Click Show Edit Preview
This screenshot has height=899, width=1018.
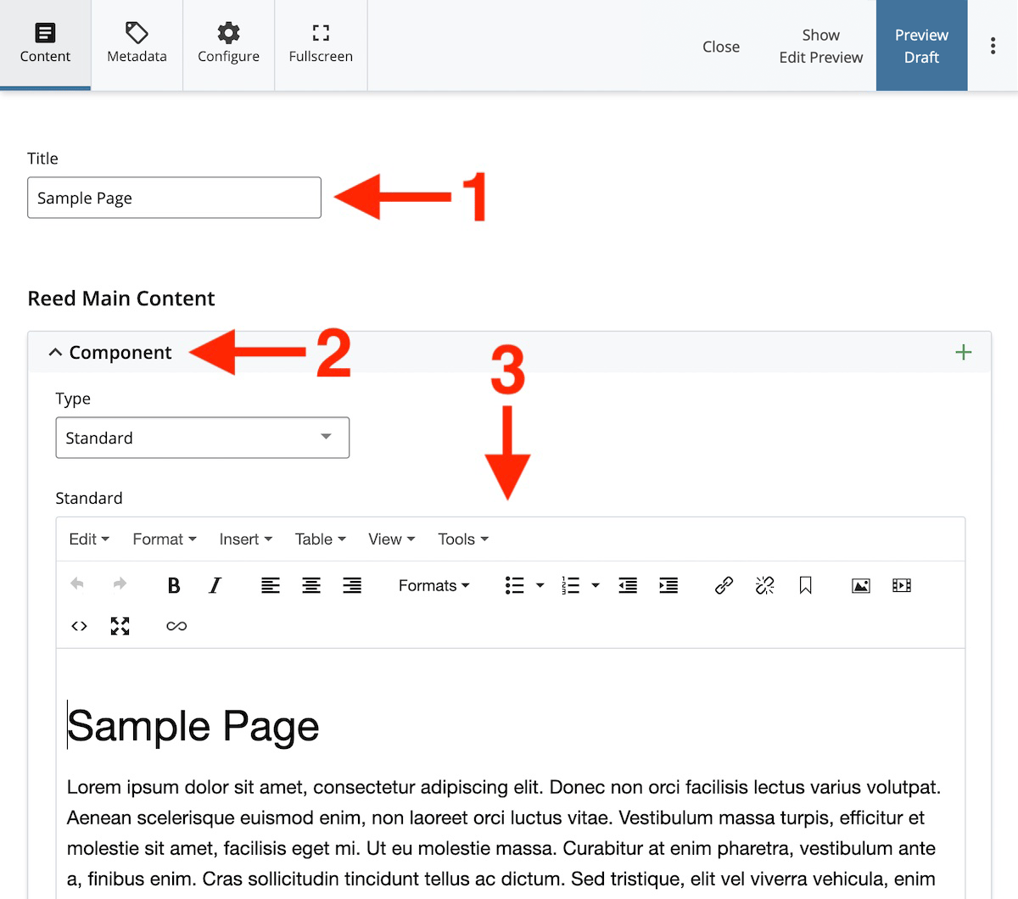tap(820, 46)
